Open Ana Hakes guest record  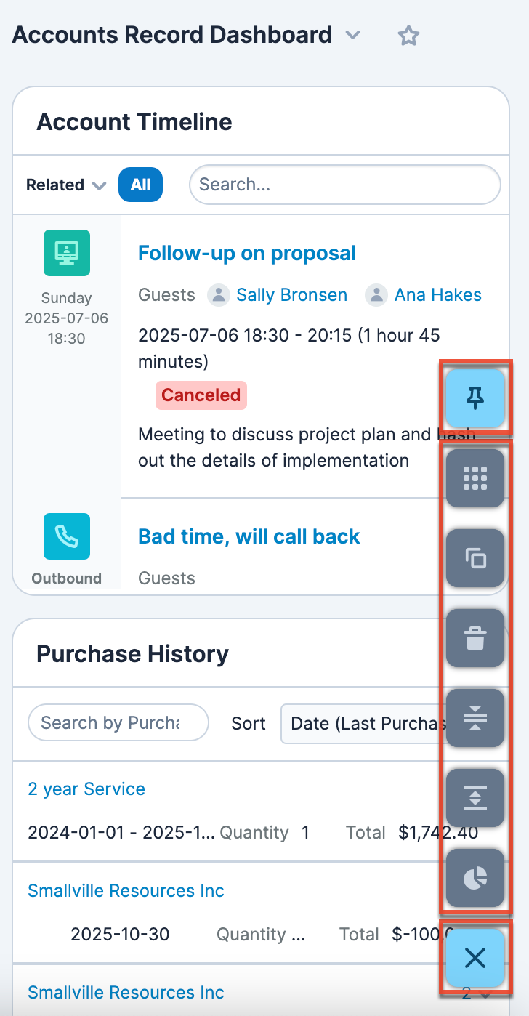coord(437,294)
